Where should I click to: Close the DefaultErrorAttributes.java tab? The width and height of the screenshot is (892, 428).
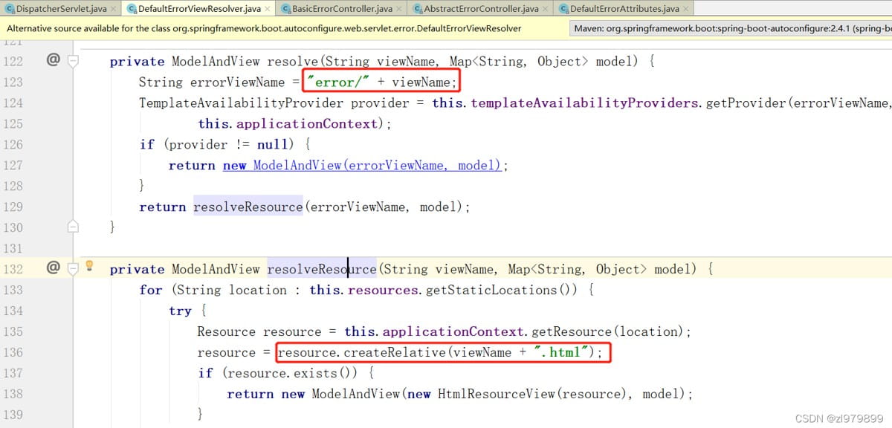pos(686,10)
